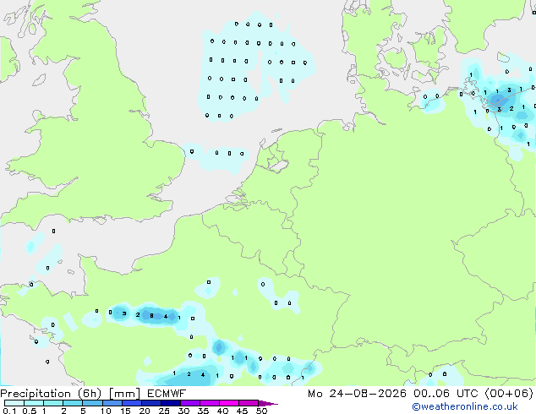Pick the 10–15 mm legend color swatch
Screen dimensions: 536x414
tap(112, 403)
